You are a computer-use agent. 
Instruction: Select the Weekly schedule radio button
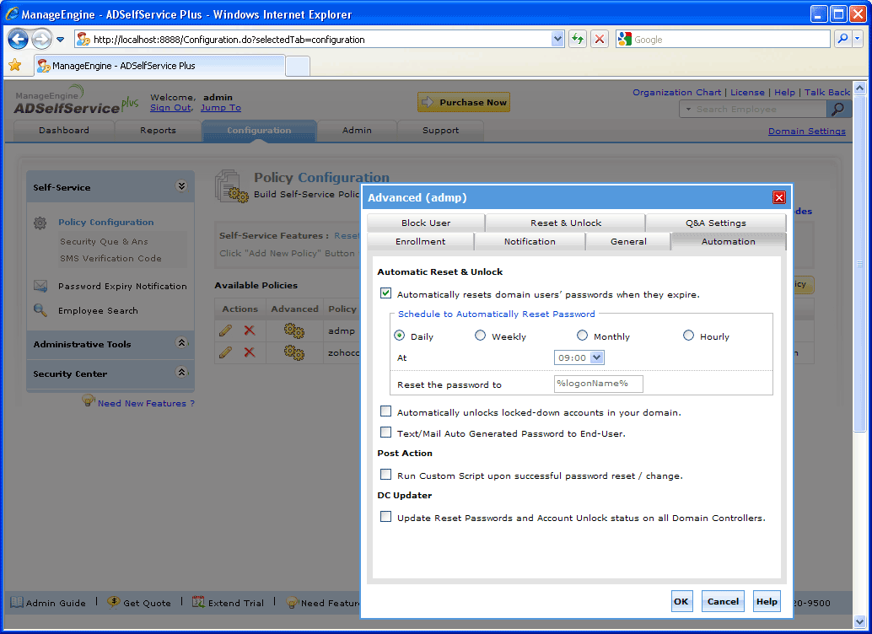[x=481, y=336]
